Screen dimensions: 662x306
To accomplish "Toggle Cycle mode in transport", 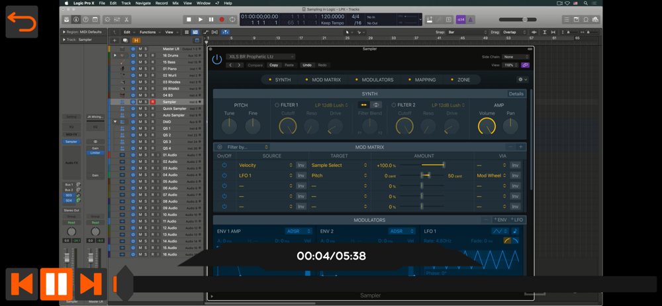I will pyautogui.click(x=232, y=19).
